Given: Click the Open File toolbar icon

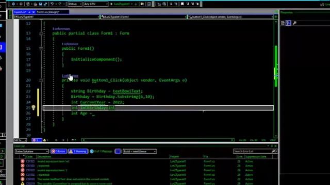Looking at the screenshot, I should click(x=35, y=4).
